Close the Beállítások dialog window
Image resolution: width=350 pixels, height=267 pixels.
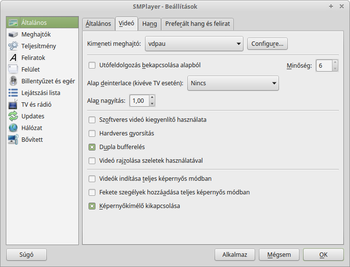tap(342, 6)
